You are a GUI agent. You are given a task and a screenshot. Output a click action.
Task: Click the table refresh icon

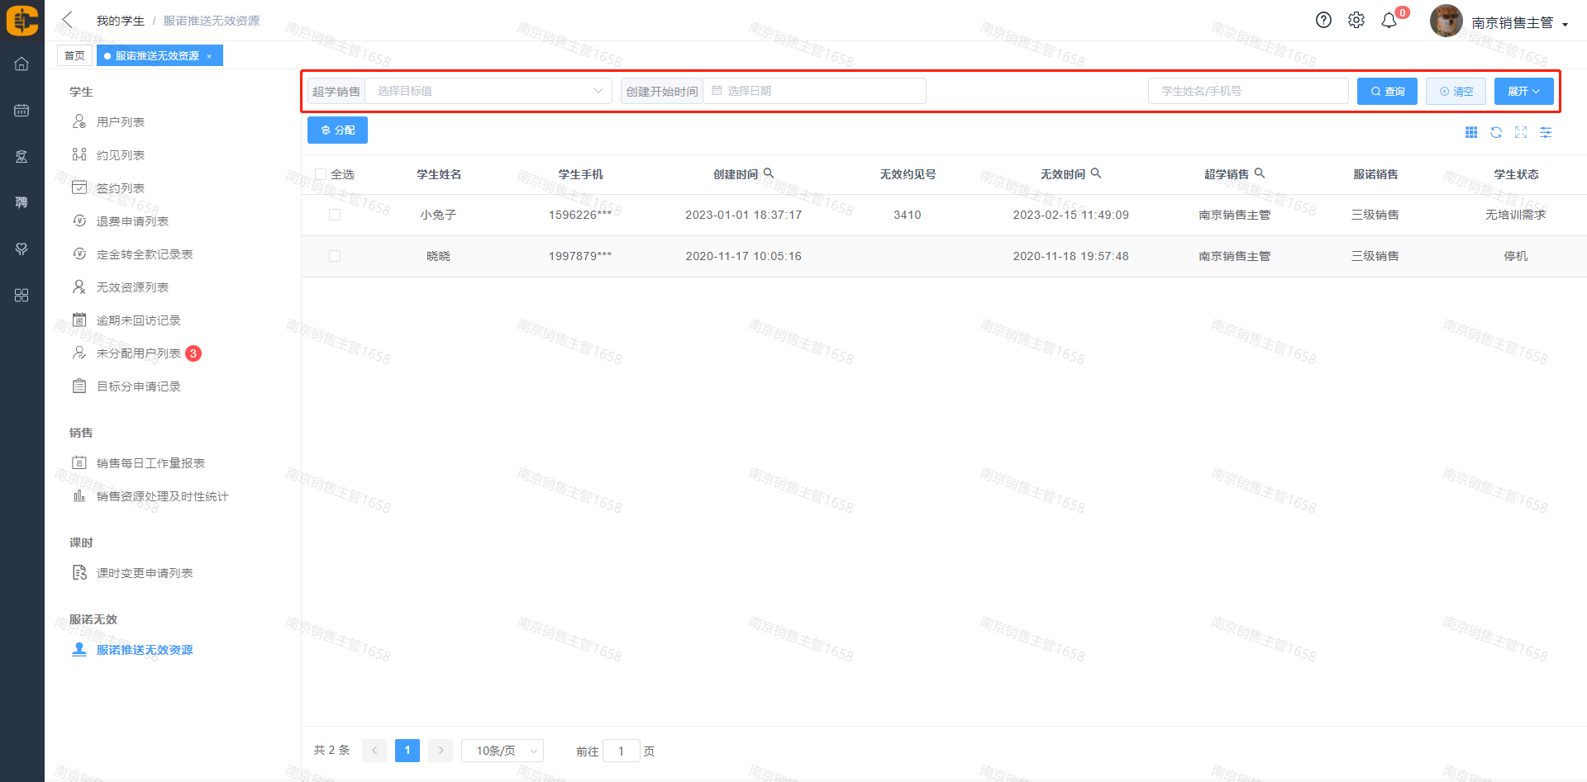pos(1496,132)
